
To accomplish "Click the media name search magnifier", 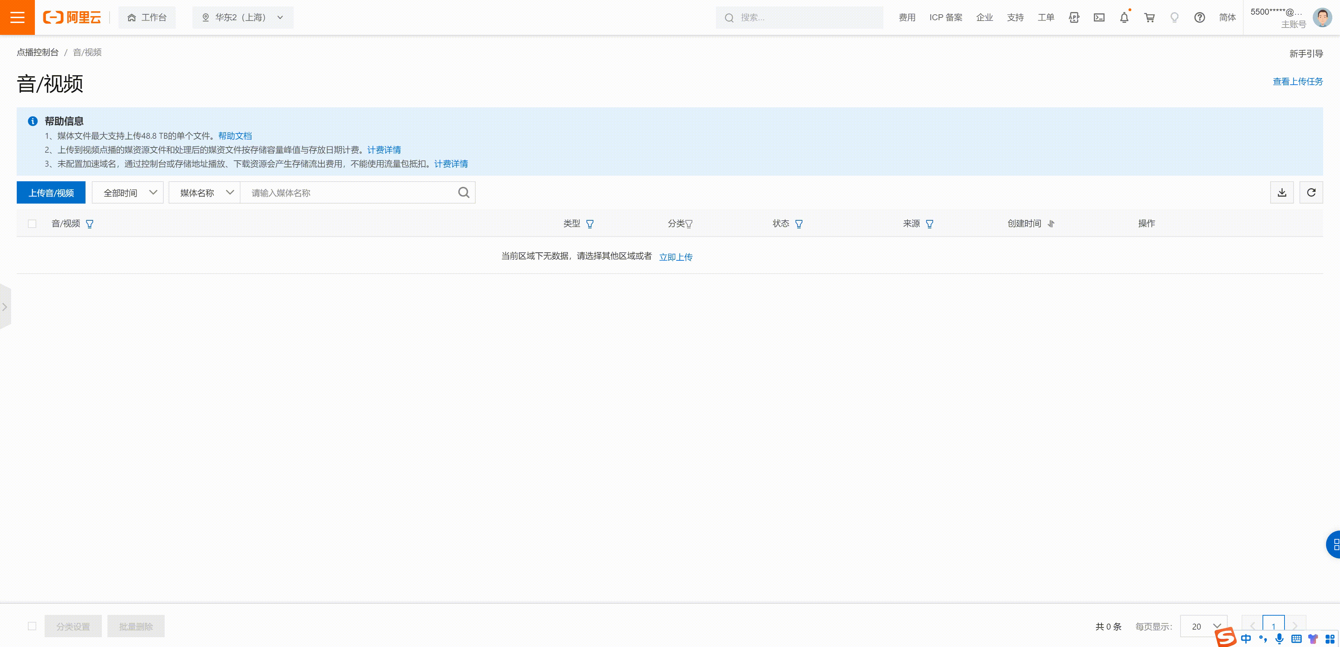I will click(463, 193).
